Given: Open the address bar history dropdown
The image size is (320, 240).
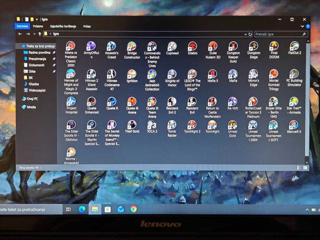Looking at the screenshot, I should click(245, 34).
